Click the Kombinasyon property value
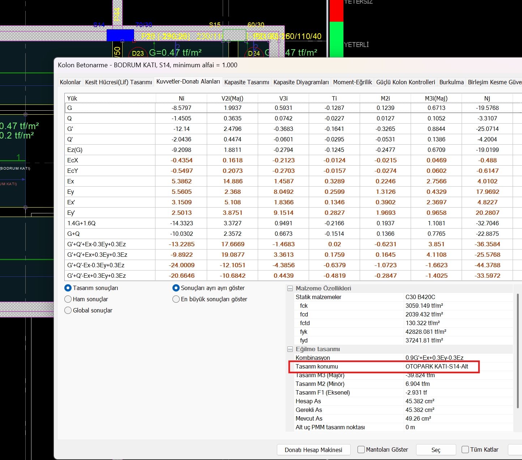522x460 pixels. tap(434, 358)
